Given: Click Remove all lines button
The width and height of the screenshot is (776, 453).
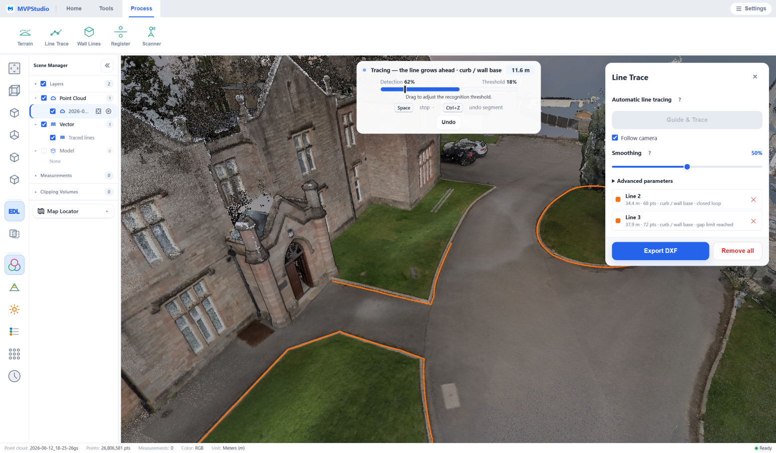Looking at the screenshot, I should 738,251.
